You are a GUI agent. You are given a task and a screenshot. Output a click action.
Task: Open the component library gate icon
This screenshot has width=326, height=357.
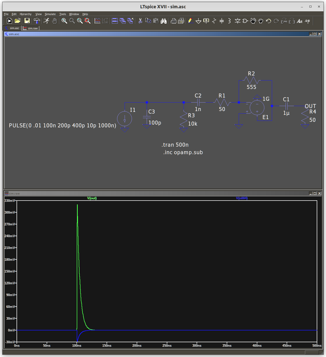(x=245, y=21)
